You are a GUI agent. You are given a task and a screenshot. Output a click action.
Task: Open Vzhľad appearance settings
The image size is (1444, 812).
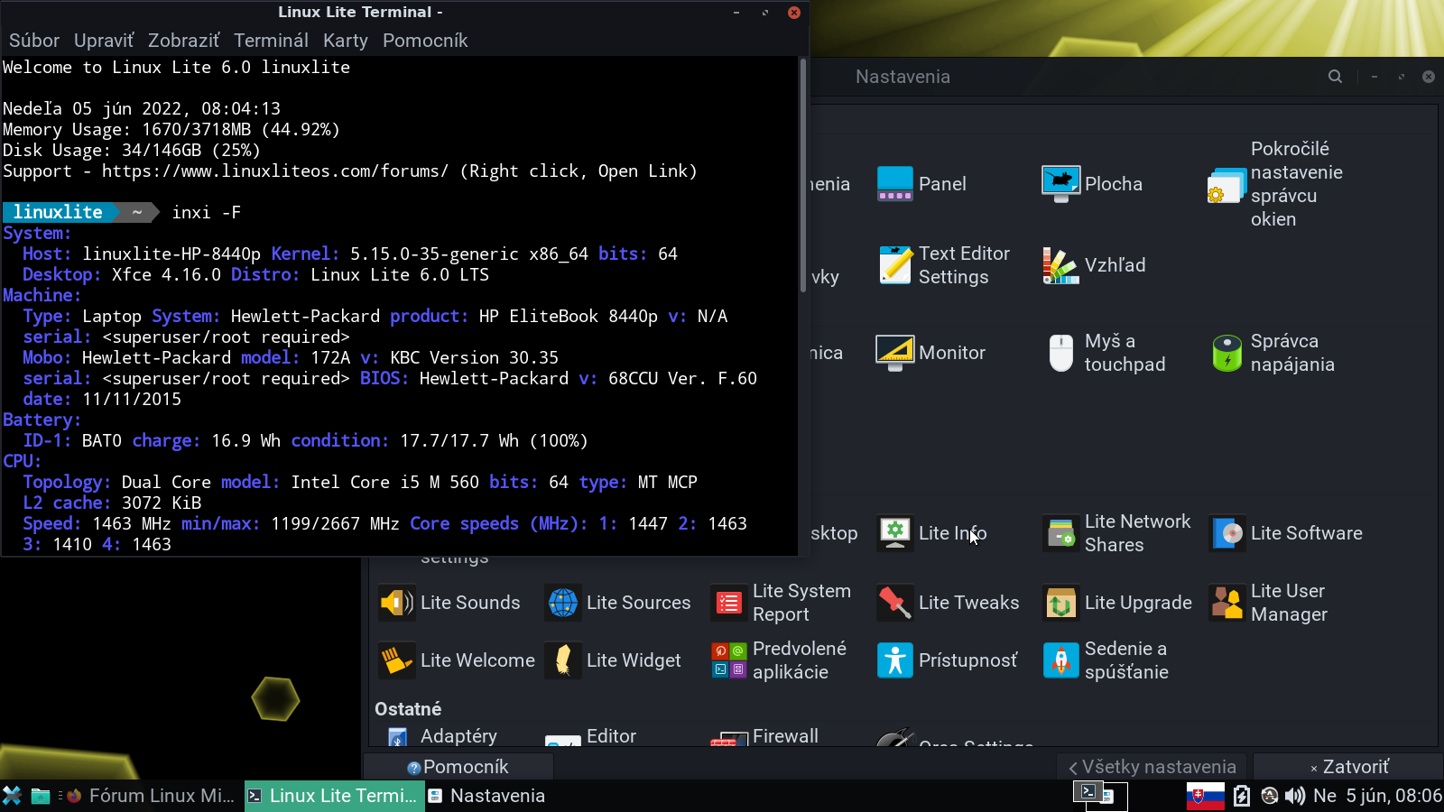[x=1095, y=265]
